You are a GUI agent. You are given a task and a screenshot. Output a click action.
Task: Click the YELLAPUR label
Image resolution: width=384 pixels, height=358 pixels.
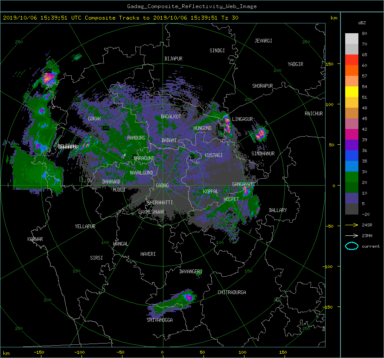[x=85, y=226]
